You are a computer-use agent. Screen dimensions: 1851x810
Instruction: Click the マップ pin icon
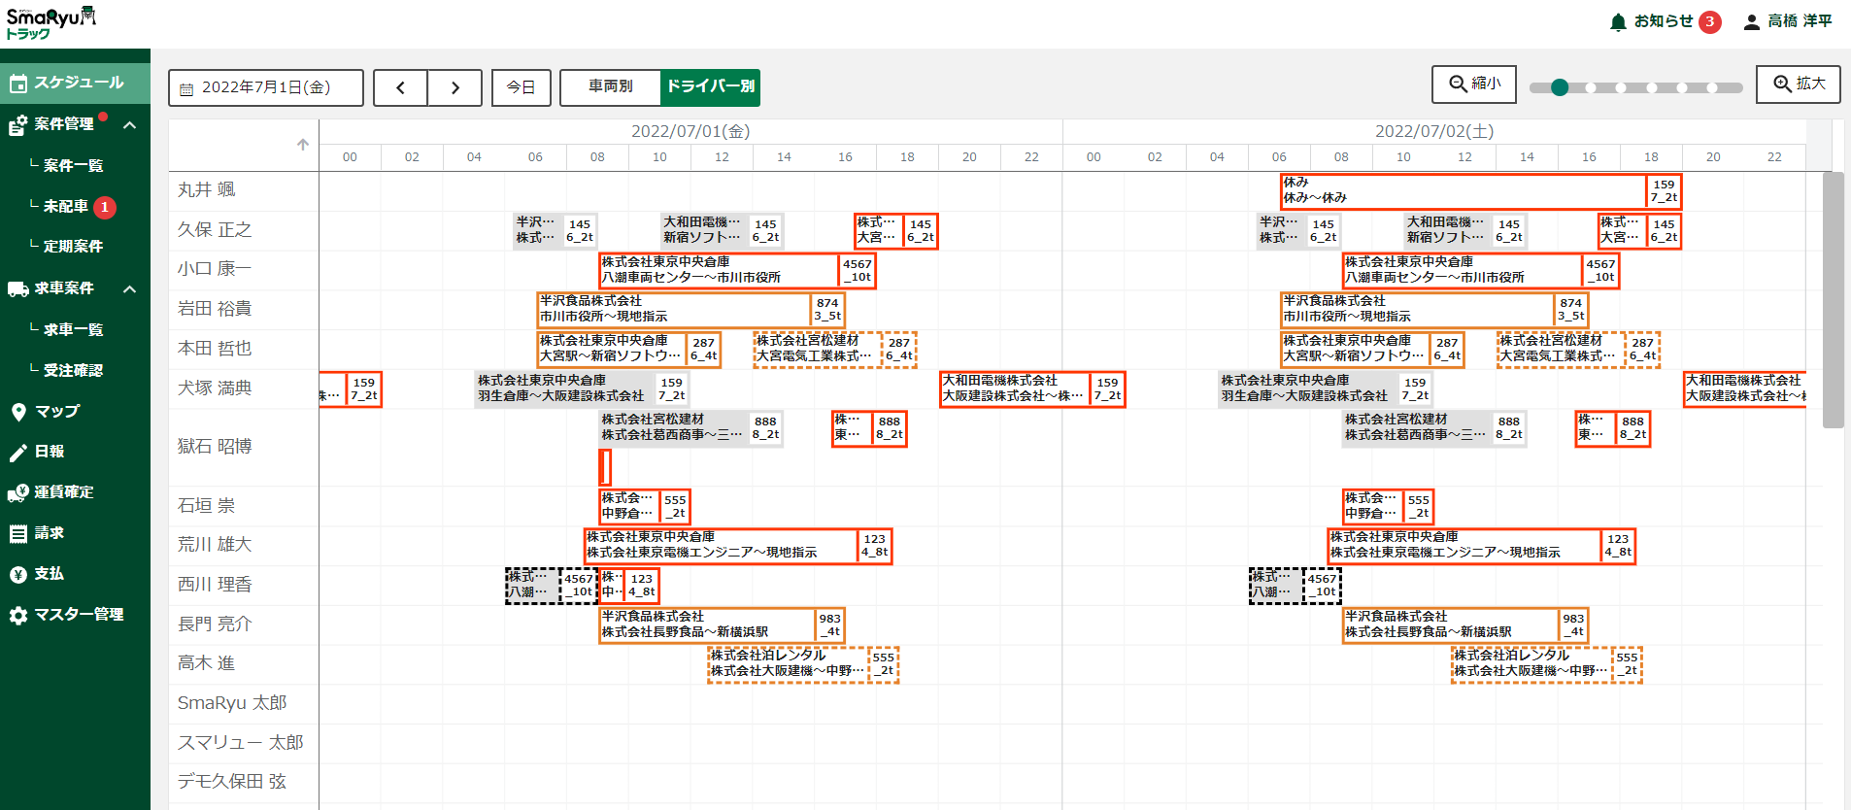click(x=18, y=412)
